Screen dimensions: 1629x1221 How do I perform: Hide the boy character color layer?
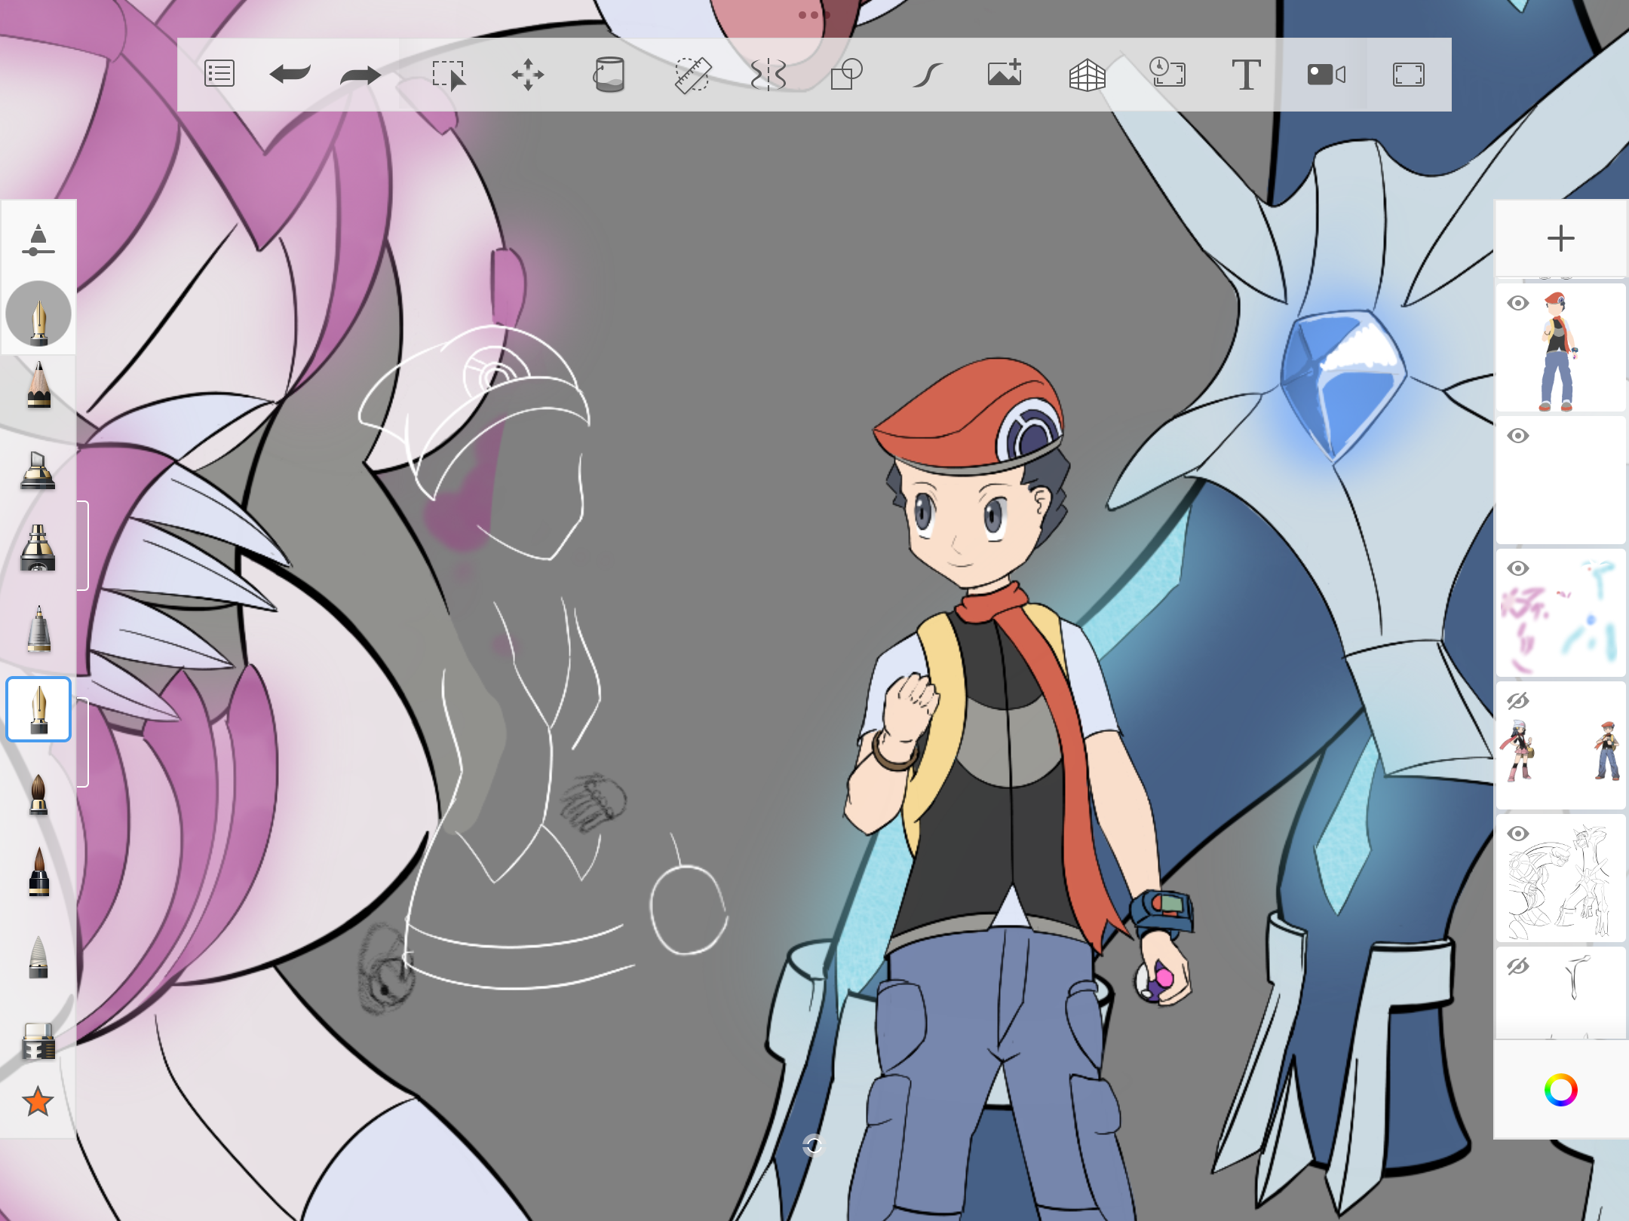(1518, 303)
